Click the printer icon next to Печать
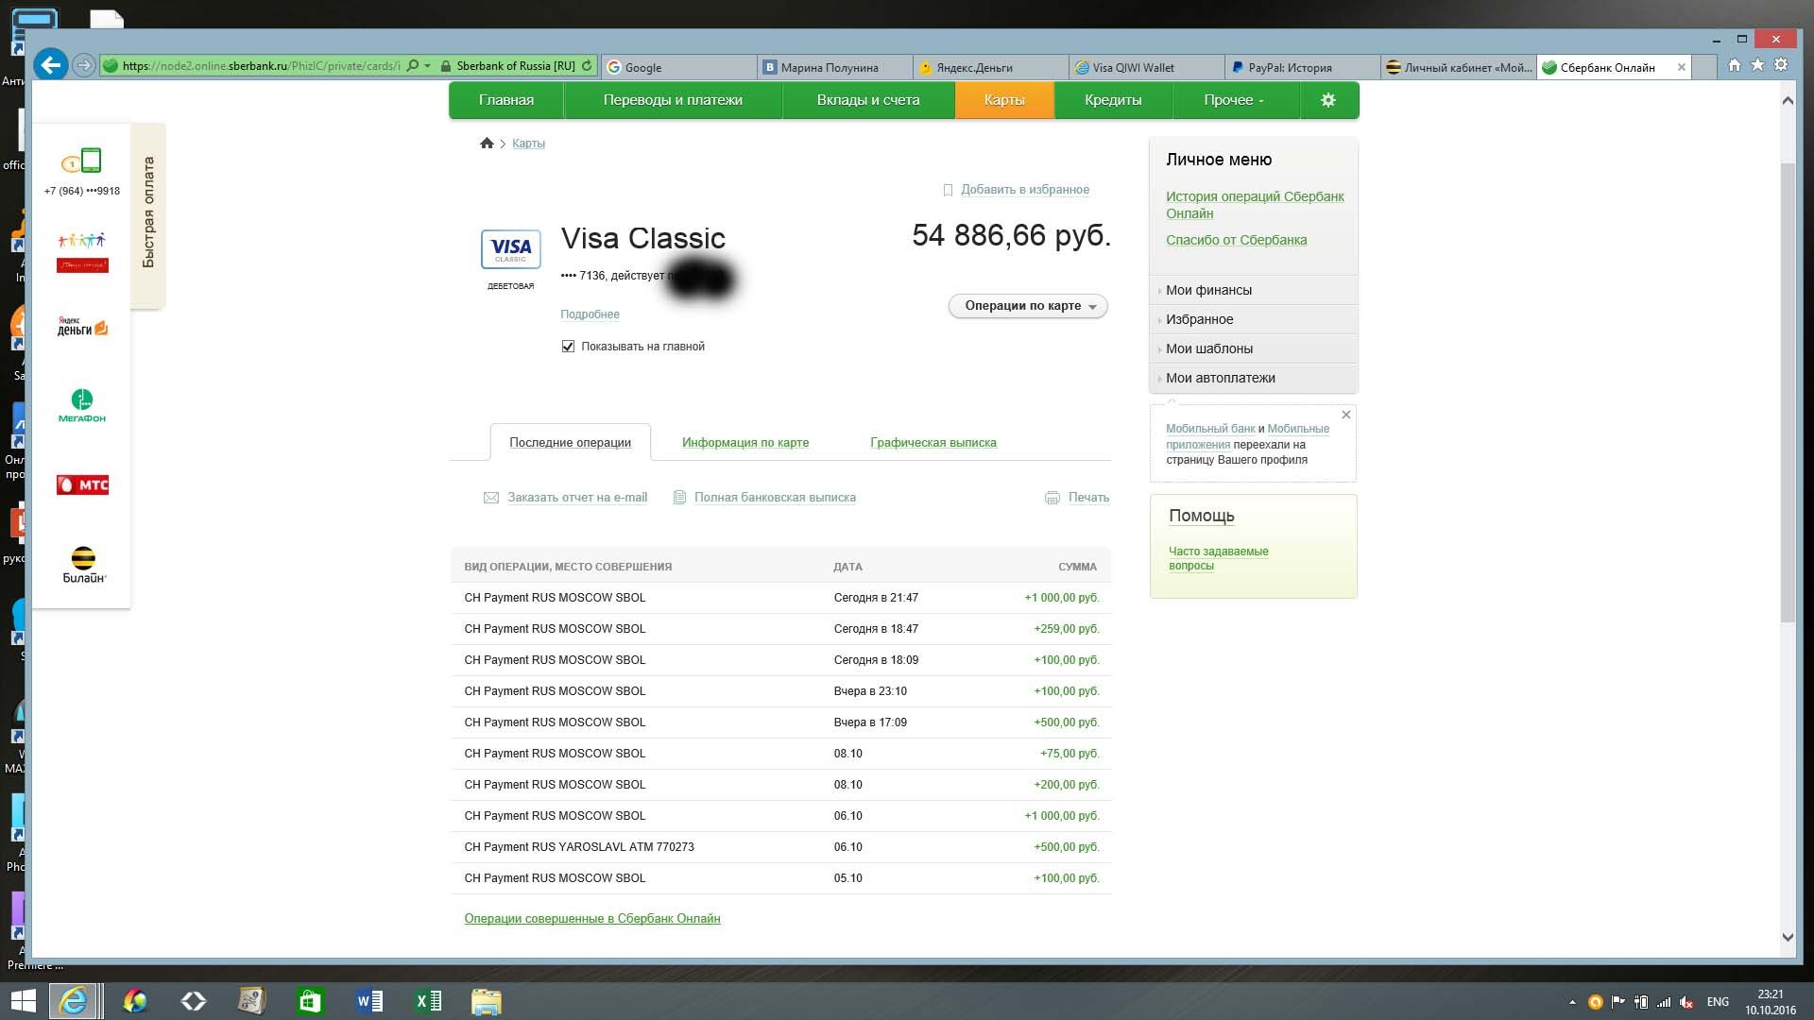The height and width of the screenshot is (1020, 1814). click(x=1052, y=498)
